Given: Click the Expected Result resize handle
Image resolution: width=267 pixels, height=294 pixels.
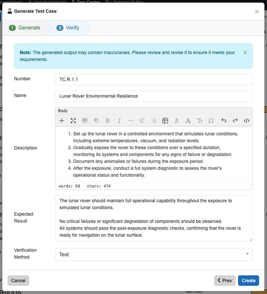Looking at the screenshot, I should tap(251, 240).
